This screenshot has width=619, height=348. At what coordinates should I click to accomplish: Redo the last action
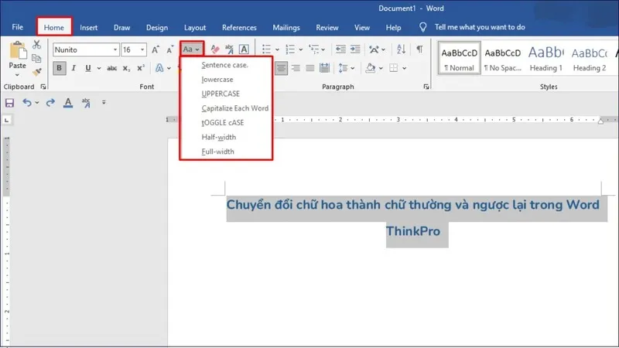[50, 103]
